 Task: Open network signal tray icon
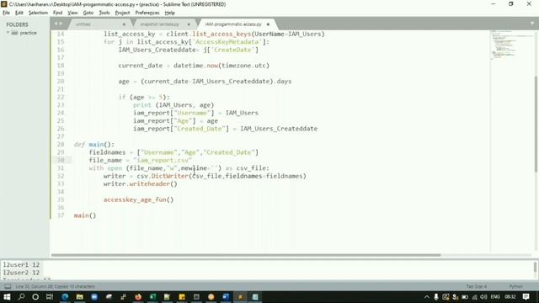point(474,297)
